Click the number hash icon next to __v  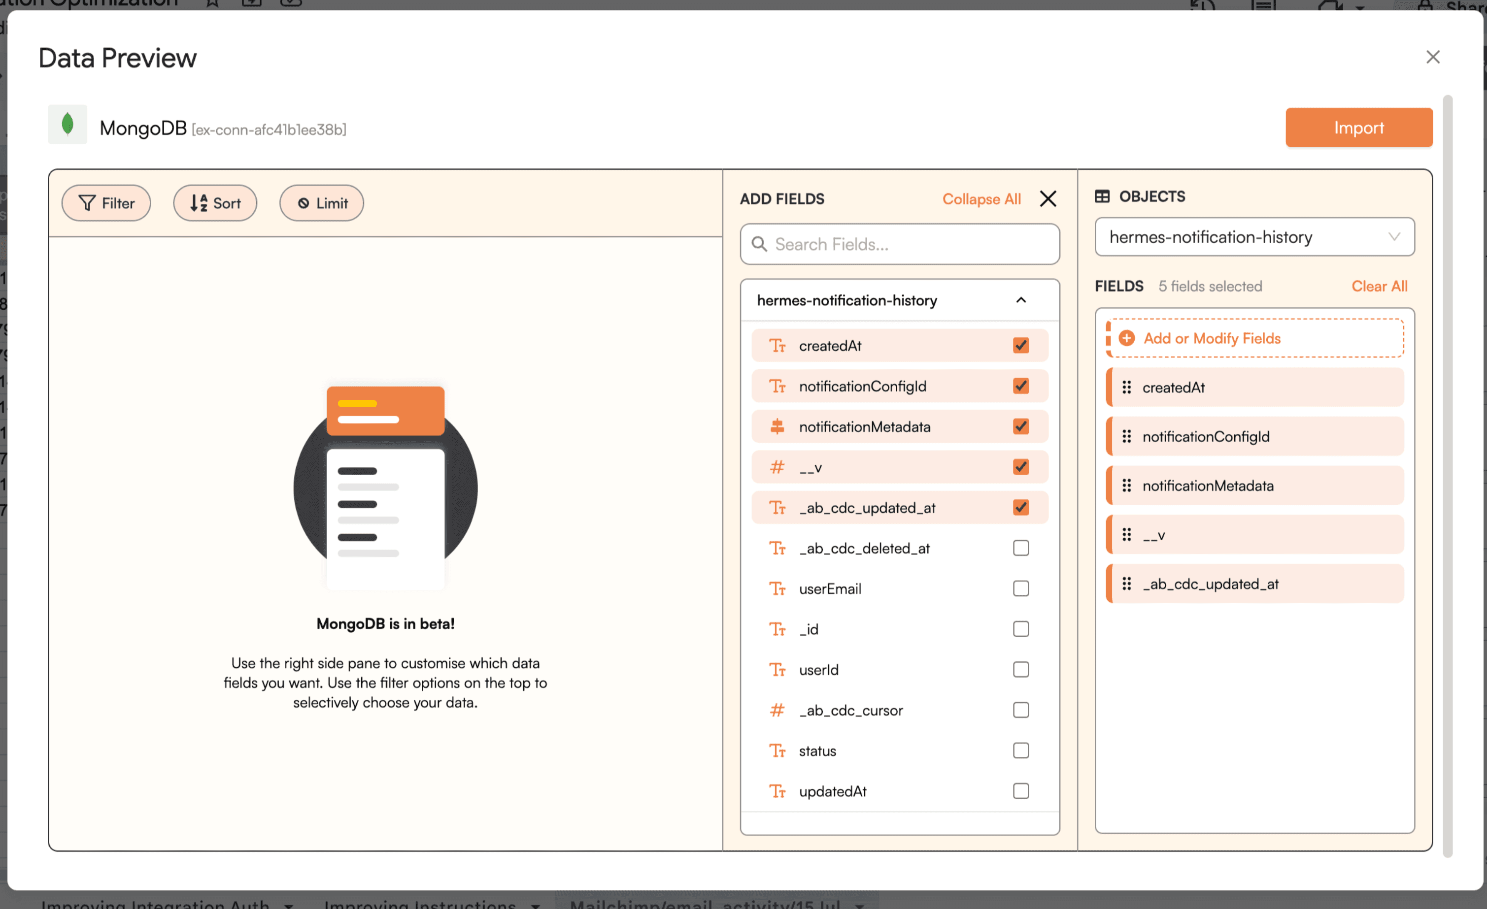777,467
